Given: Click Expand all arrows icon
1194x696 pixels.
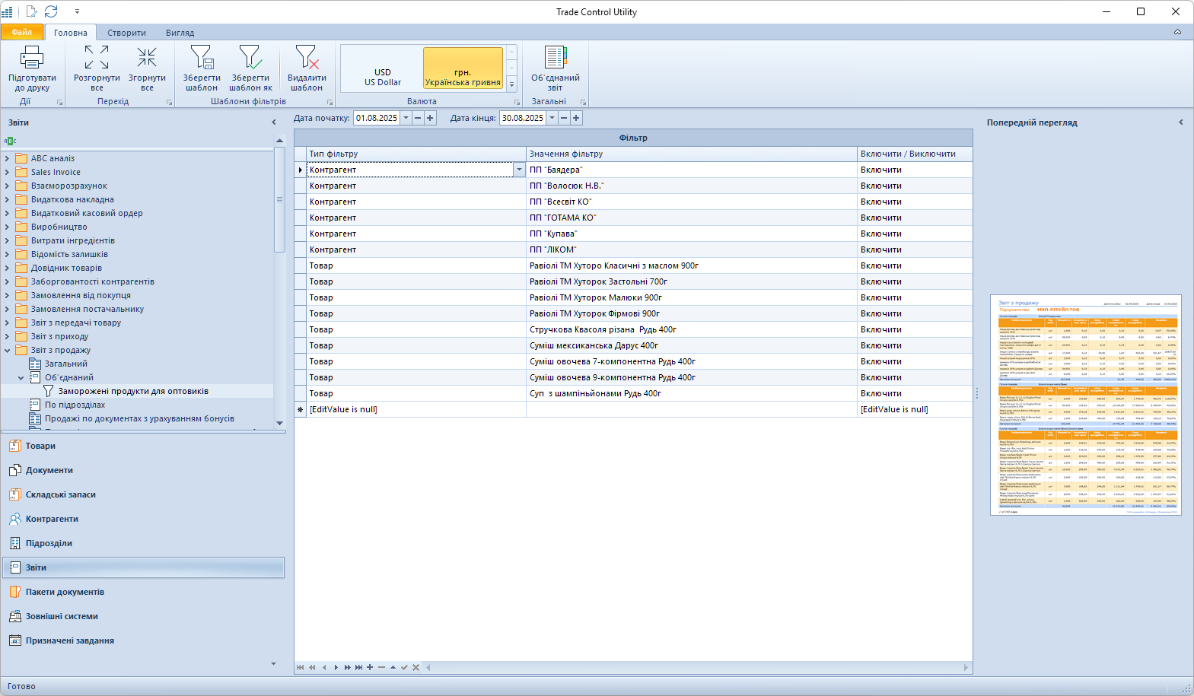Looking at the screenshot, I should 97,58.
